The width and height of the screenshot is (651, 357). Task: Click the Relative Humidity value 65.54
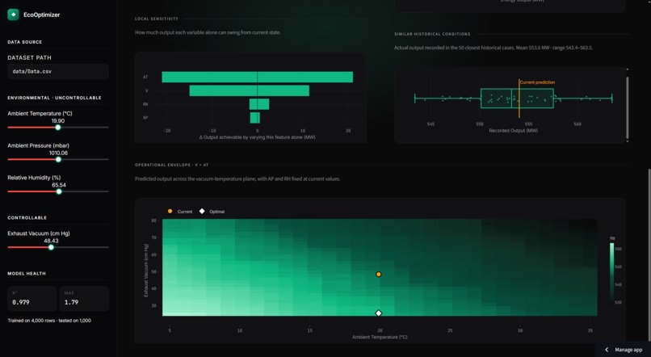point(59,185)
